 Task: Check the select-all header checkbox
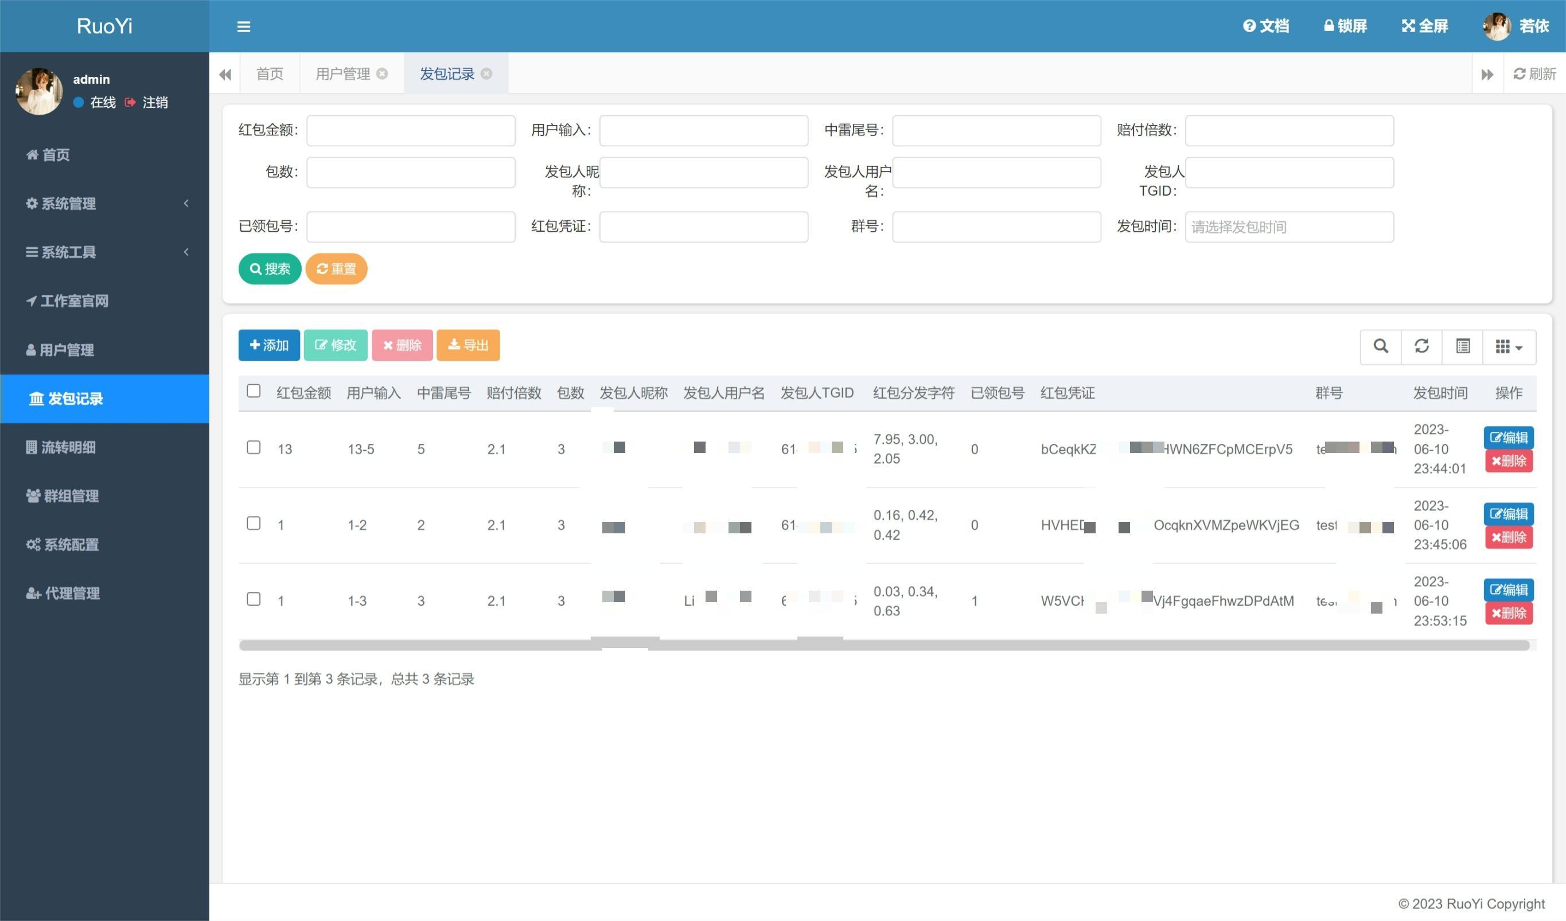coord(254,391)
